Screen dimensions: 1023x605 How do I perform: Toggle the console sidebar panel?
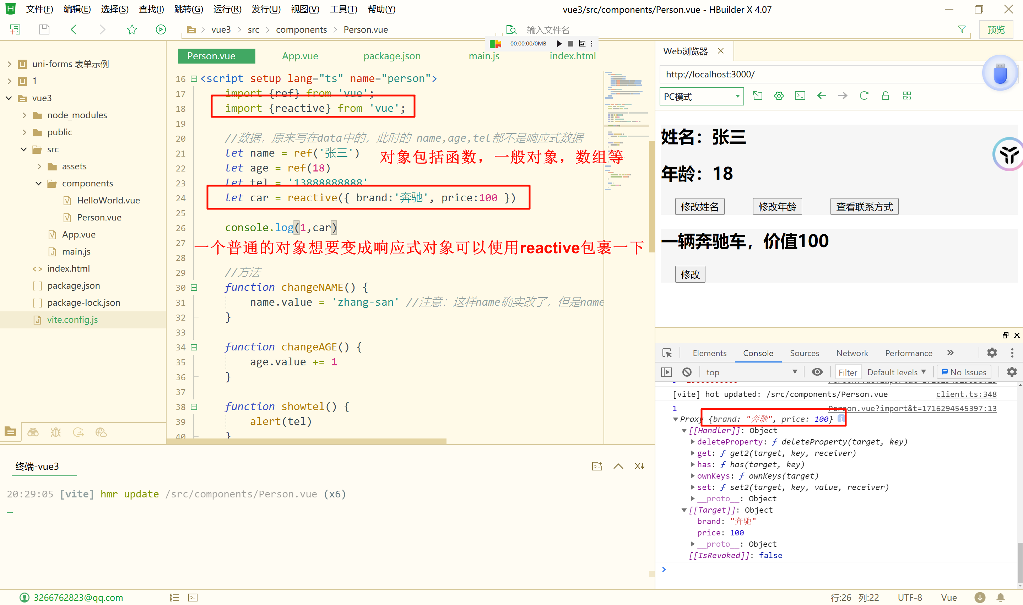(x=666, y=372)
